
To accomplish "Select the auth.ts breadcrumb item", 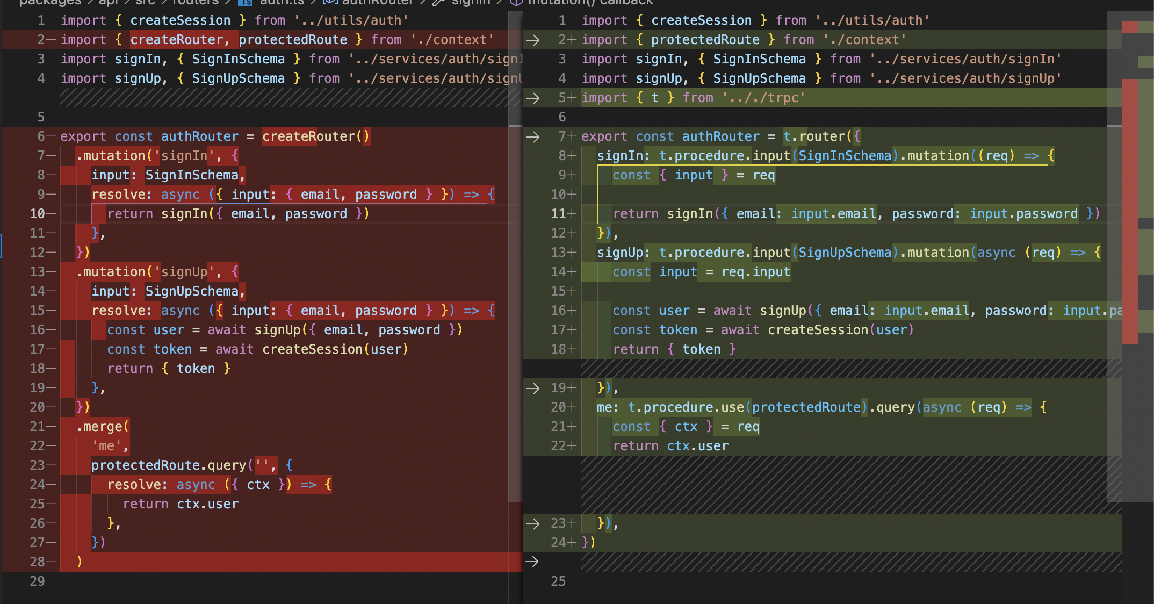I will click(x=282, y=2).
